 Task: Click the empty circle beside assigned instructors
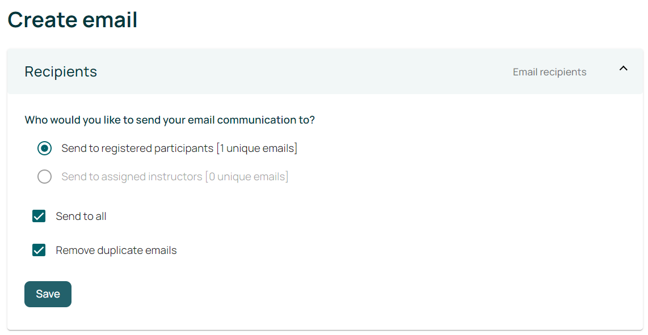(x=44, y=177)
